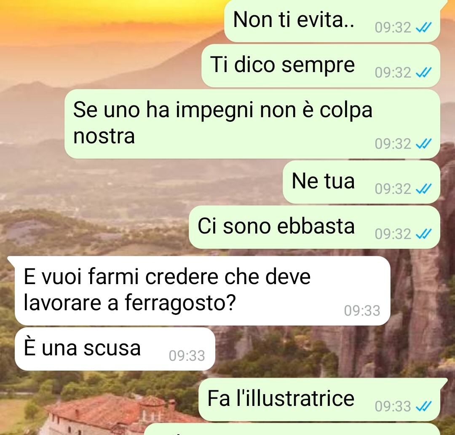Viewport: 455px width, 435px height.
Task: Tap the partially visible message at bottom
Action: tap(292, 429)
